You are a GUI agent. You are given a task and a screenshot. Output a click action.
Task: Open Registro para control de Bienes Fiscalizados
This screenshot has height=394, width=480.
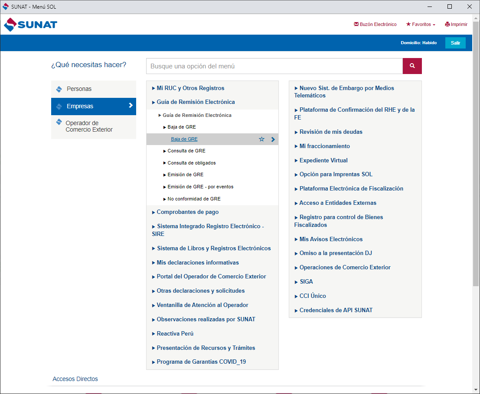pos(339,221)
